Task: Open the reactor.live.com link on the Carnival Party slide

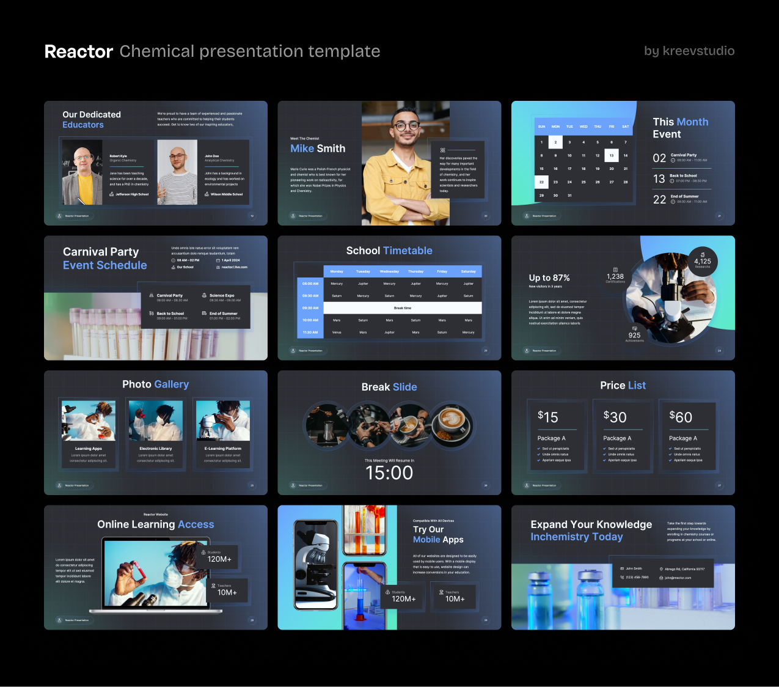Action: [x=234, y=267]
